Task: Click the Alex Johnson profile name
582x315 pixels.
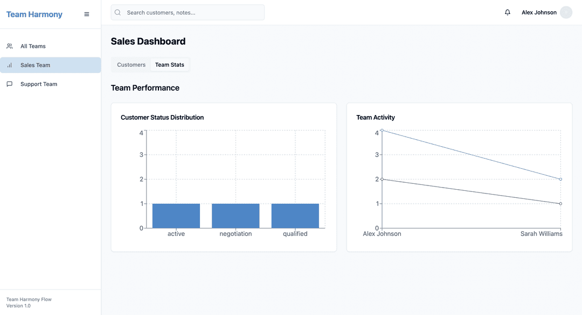Action: 539,12
